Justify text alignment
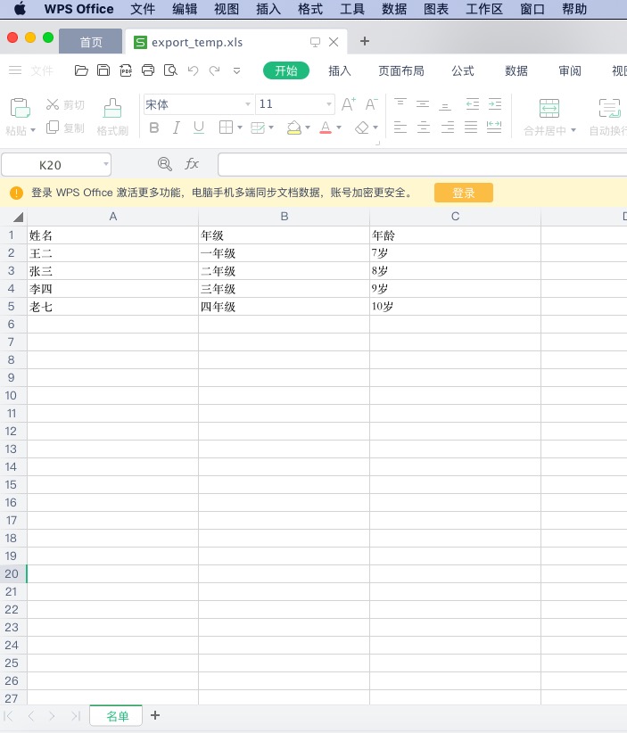Image resolution: width=627 pixels, height=733 pixels. (x=471, y=128)
